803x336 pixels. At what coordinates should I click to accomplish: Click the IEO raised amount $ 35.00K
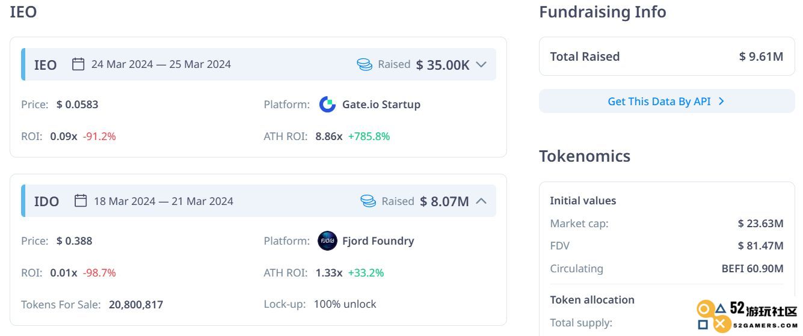click(443, 65)
